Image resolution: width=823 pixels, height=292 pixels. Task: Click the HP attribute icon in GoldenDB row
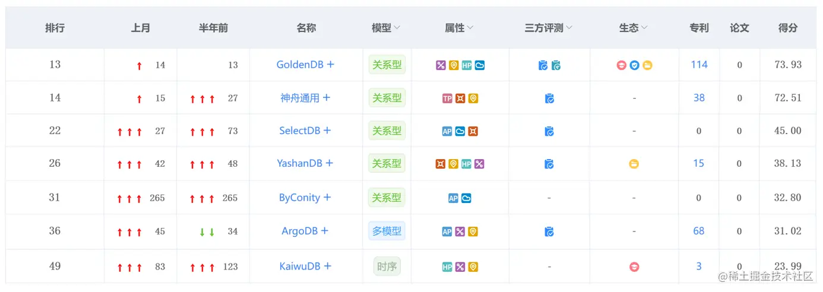click(x=467, y=65)
